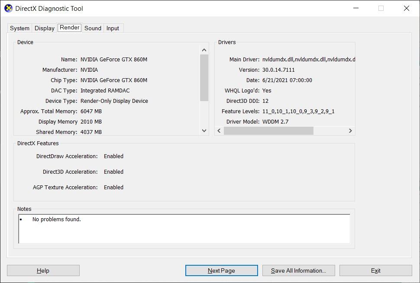
Task: Click Approx. Total Memory value 6047 MB
Action: pos(91,111)
